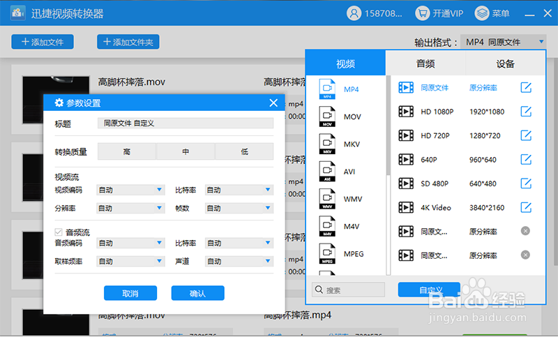Set conversion quality to 中
The width and height of the screenshot is (558, 337).
tap(186, 151)
